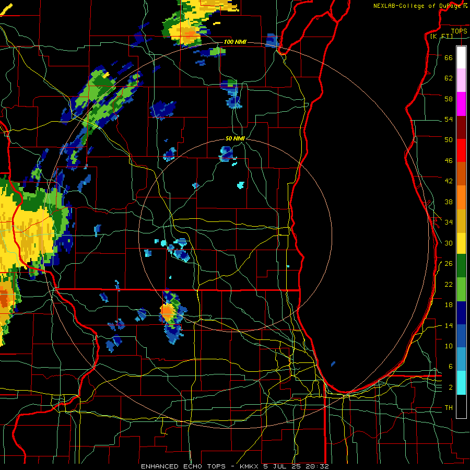Click the K FT units label

pyautogui.click(x=441, y=36)
